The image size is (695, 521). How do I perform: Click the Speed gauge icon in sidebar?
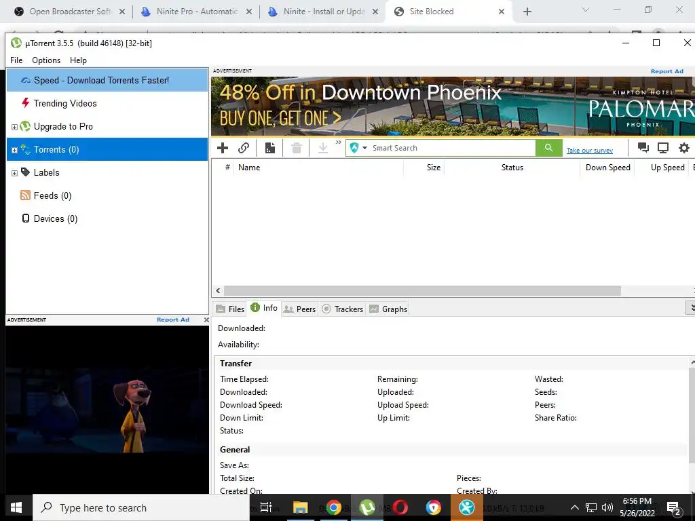[25, 81]
